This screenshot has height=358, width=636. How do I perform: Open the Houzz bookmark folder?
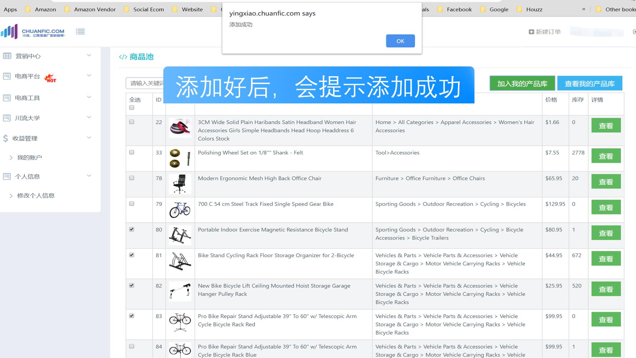coord(529,9)
